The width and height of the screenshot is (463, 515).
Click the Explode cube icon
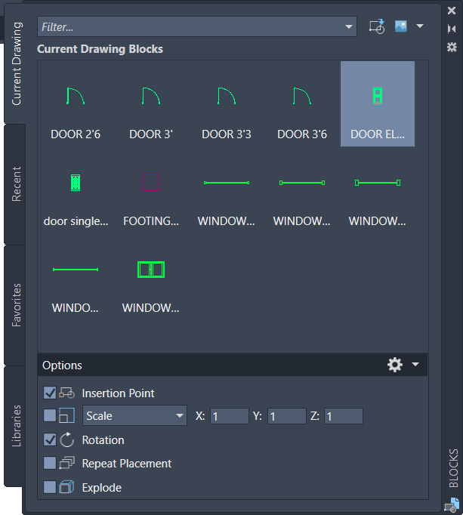(66, 487)
